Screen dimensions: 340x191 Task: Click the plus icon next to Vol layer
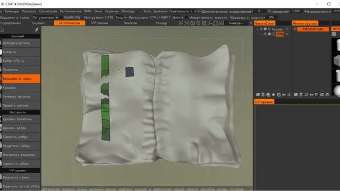pyautogui.click(x=287, y=34)
